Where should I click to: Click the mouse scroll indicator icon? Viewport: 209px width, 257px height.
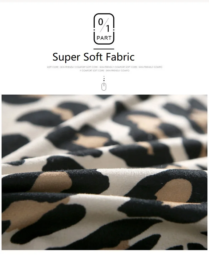(104, 87)
